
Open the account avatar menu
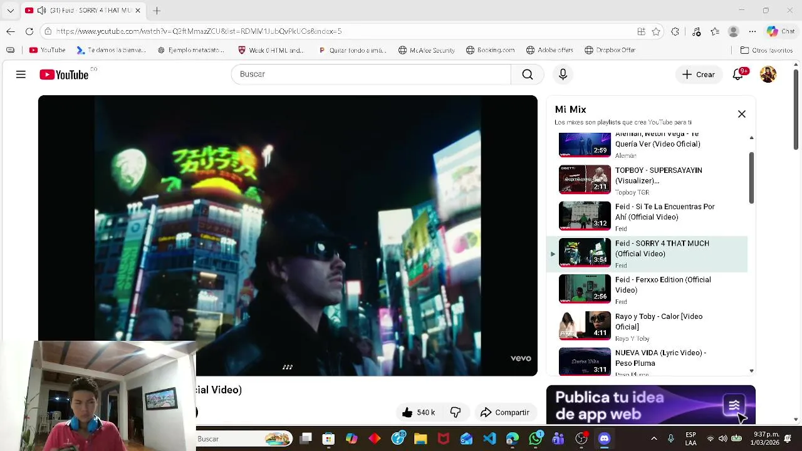768,75
